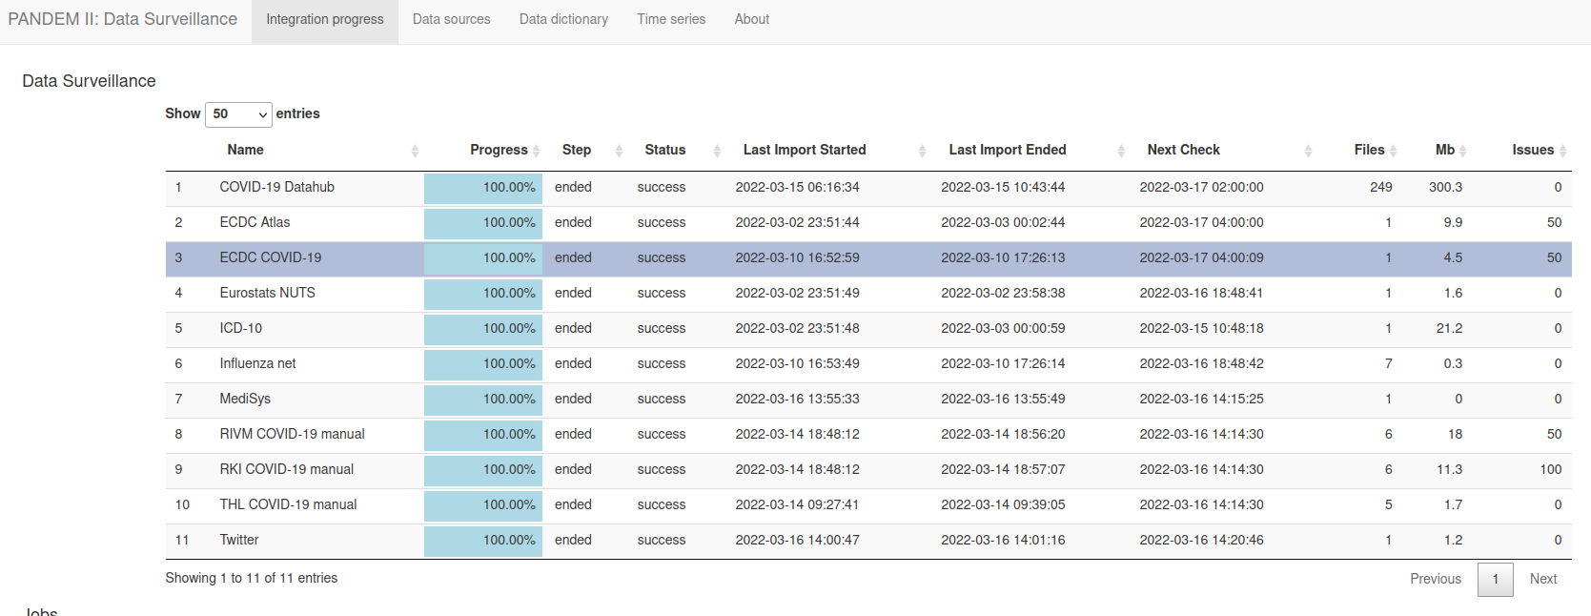
Task: Sort by Last Import Ended arrows
Action: (1121, 151)
